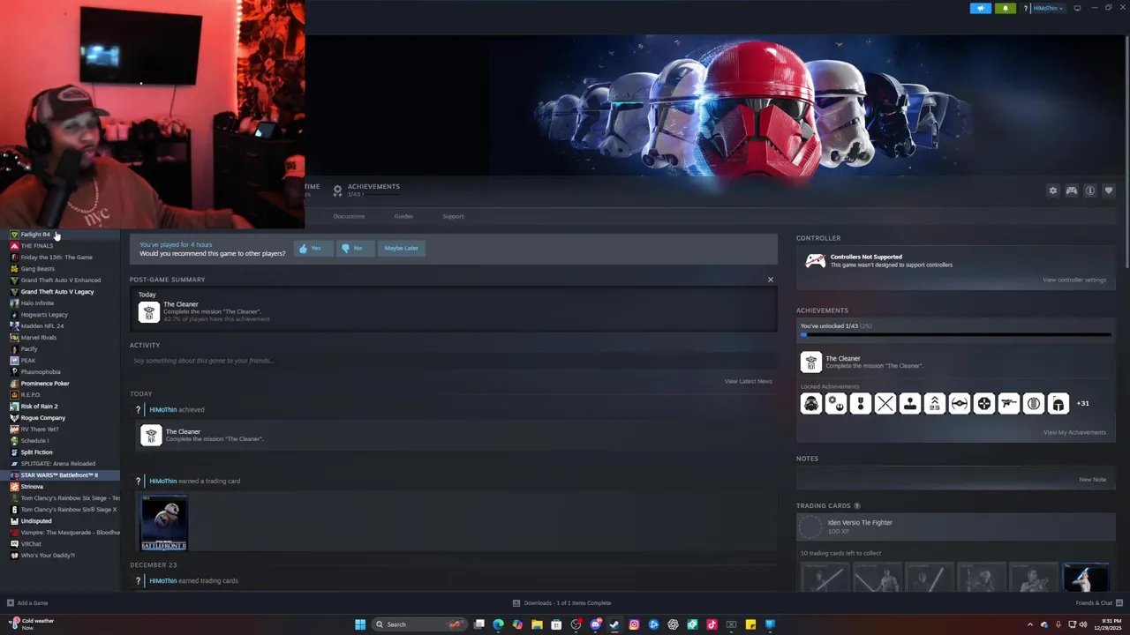
Task: Open the Cold weather widget in taskbar
Action: pyautogui.click(x=31, y=624)
